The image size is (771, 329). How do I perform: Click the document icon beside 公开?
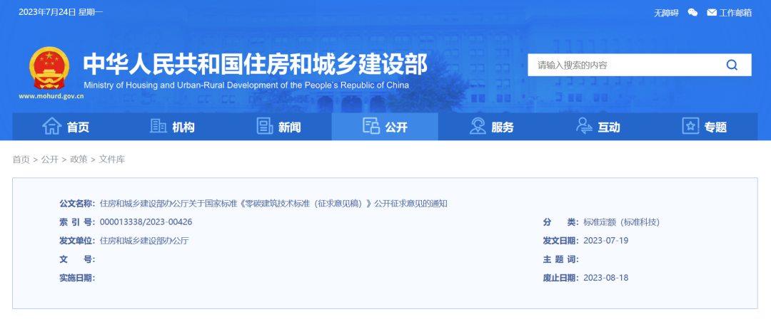(371, 127)
